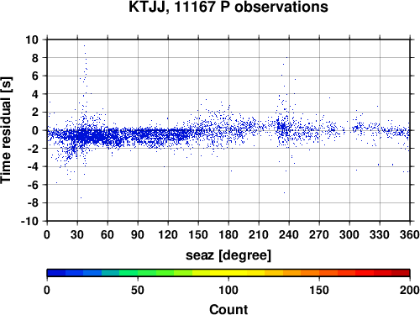Click the y-axis tick label -4

(x=33, y=166)
